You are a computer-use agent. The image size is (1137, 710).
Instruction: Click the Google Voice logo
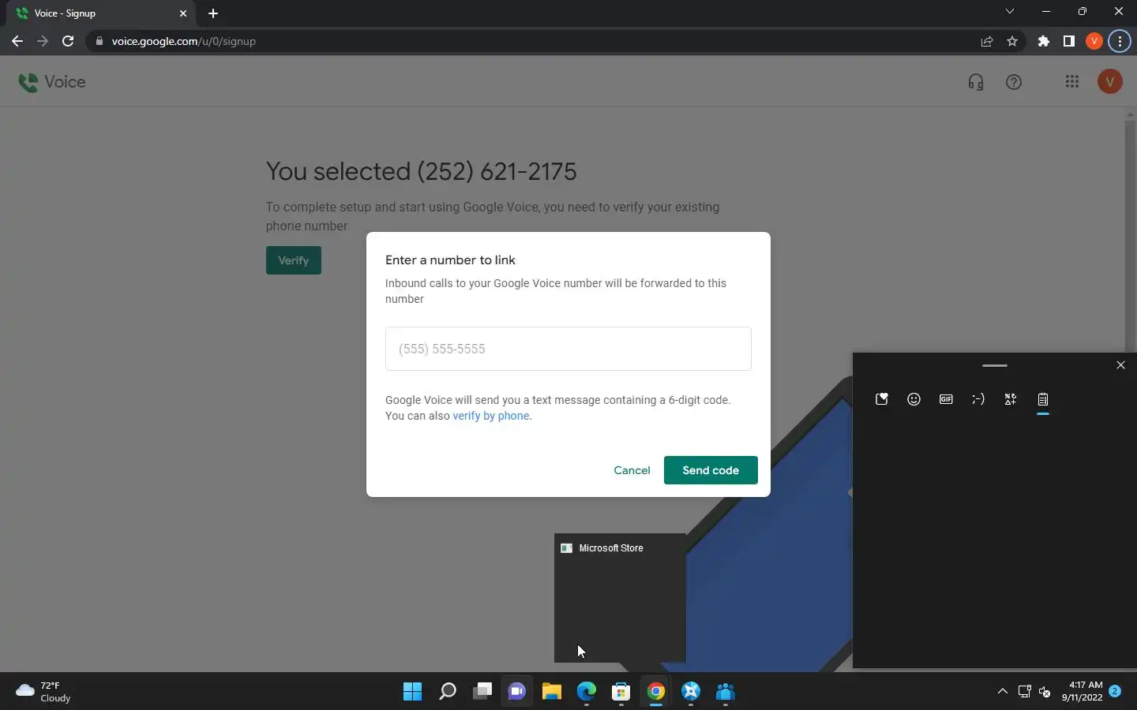click(52, 82)
